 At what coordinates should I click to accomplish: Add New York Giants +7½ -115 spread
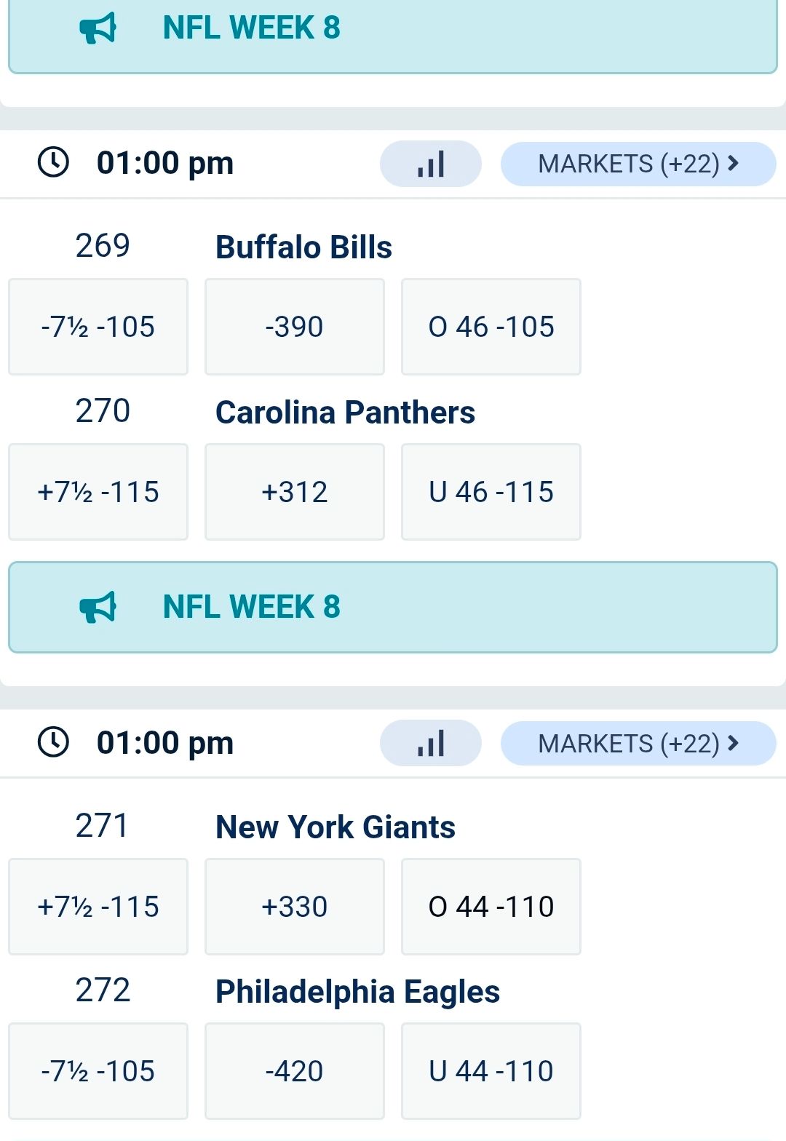click(98, 907)
